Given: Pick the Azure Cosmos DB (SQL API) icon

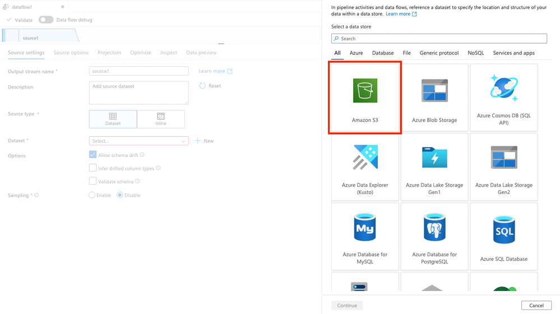Looking at the screenshot, I should 504,87.
